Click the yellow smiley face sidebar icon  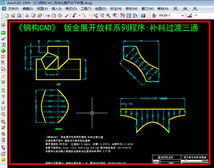[x=3, y=159]
